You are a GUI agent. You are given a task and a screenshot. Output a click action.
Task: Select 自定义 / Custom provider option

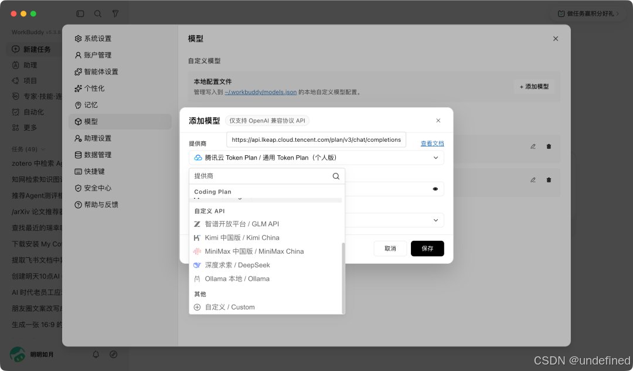click(x=267, y=307)
